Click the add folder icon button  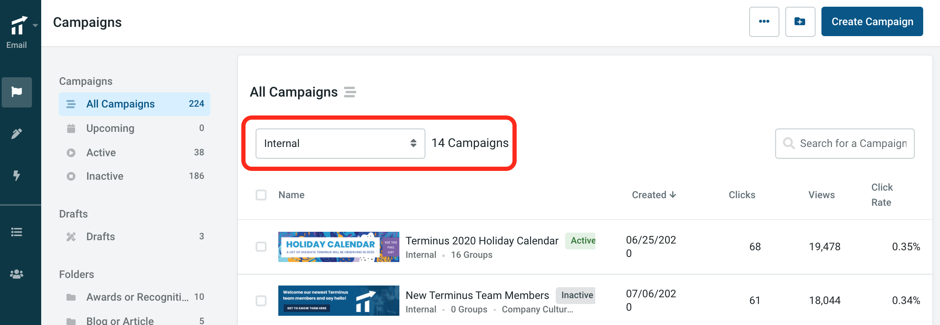tap(800, 21)
